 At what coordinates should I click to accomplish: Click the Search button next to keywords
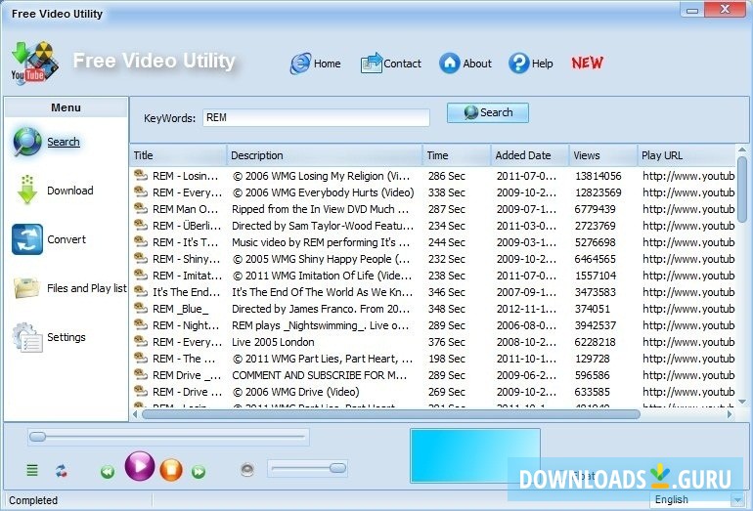coord(487,112)
